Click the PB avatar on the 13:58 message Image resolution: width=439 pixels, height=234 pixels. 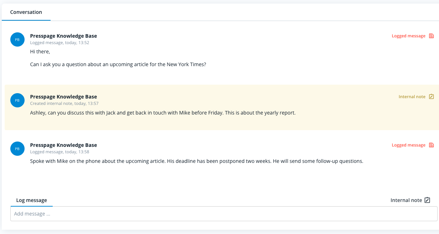click(x=17, y=149)
